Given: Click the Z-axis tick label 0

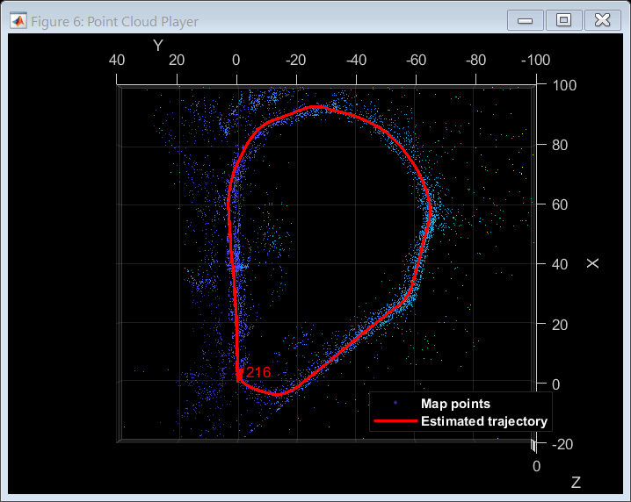Looking at the screenshot, I should coord(537,466).
